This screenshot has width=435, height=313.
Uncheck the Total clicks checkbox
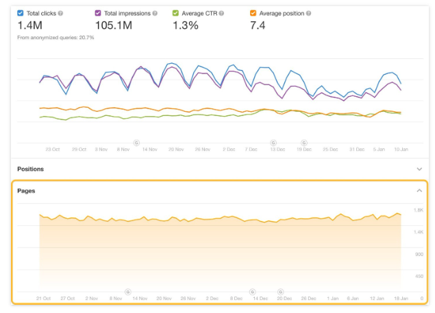pyautogui.click(x=21, y=13)
